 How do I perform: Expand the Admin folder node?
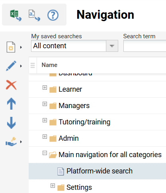[x=45, y=137]
